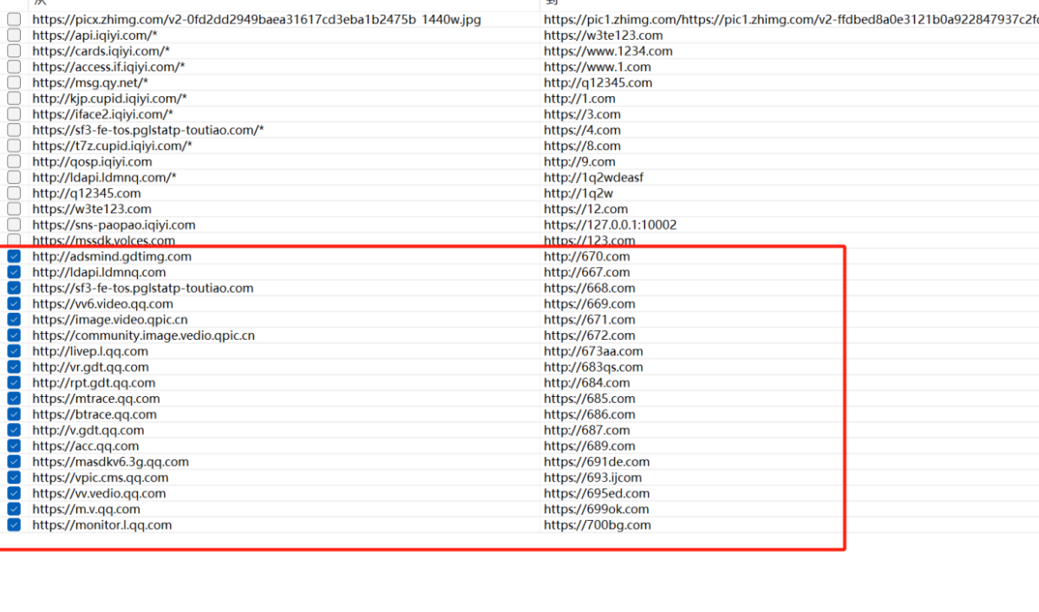
Task: Disable the https://btrace.qq.com row checkbox
Action: (14, 414)
